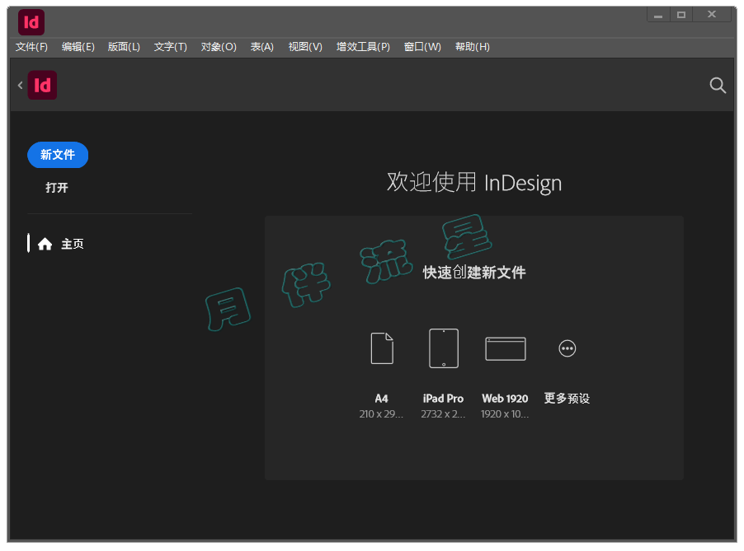Click the back arrow beside the InDesign logo
The image size is (744, 551).
click(20, 85)
